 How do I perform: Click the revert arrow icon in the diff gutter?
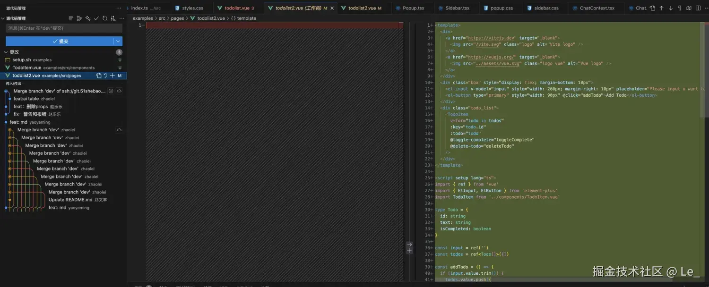(x=409, y=245)
